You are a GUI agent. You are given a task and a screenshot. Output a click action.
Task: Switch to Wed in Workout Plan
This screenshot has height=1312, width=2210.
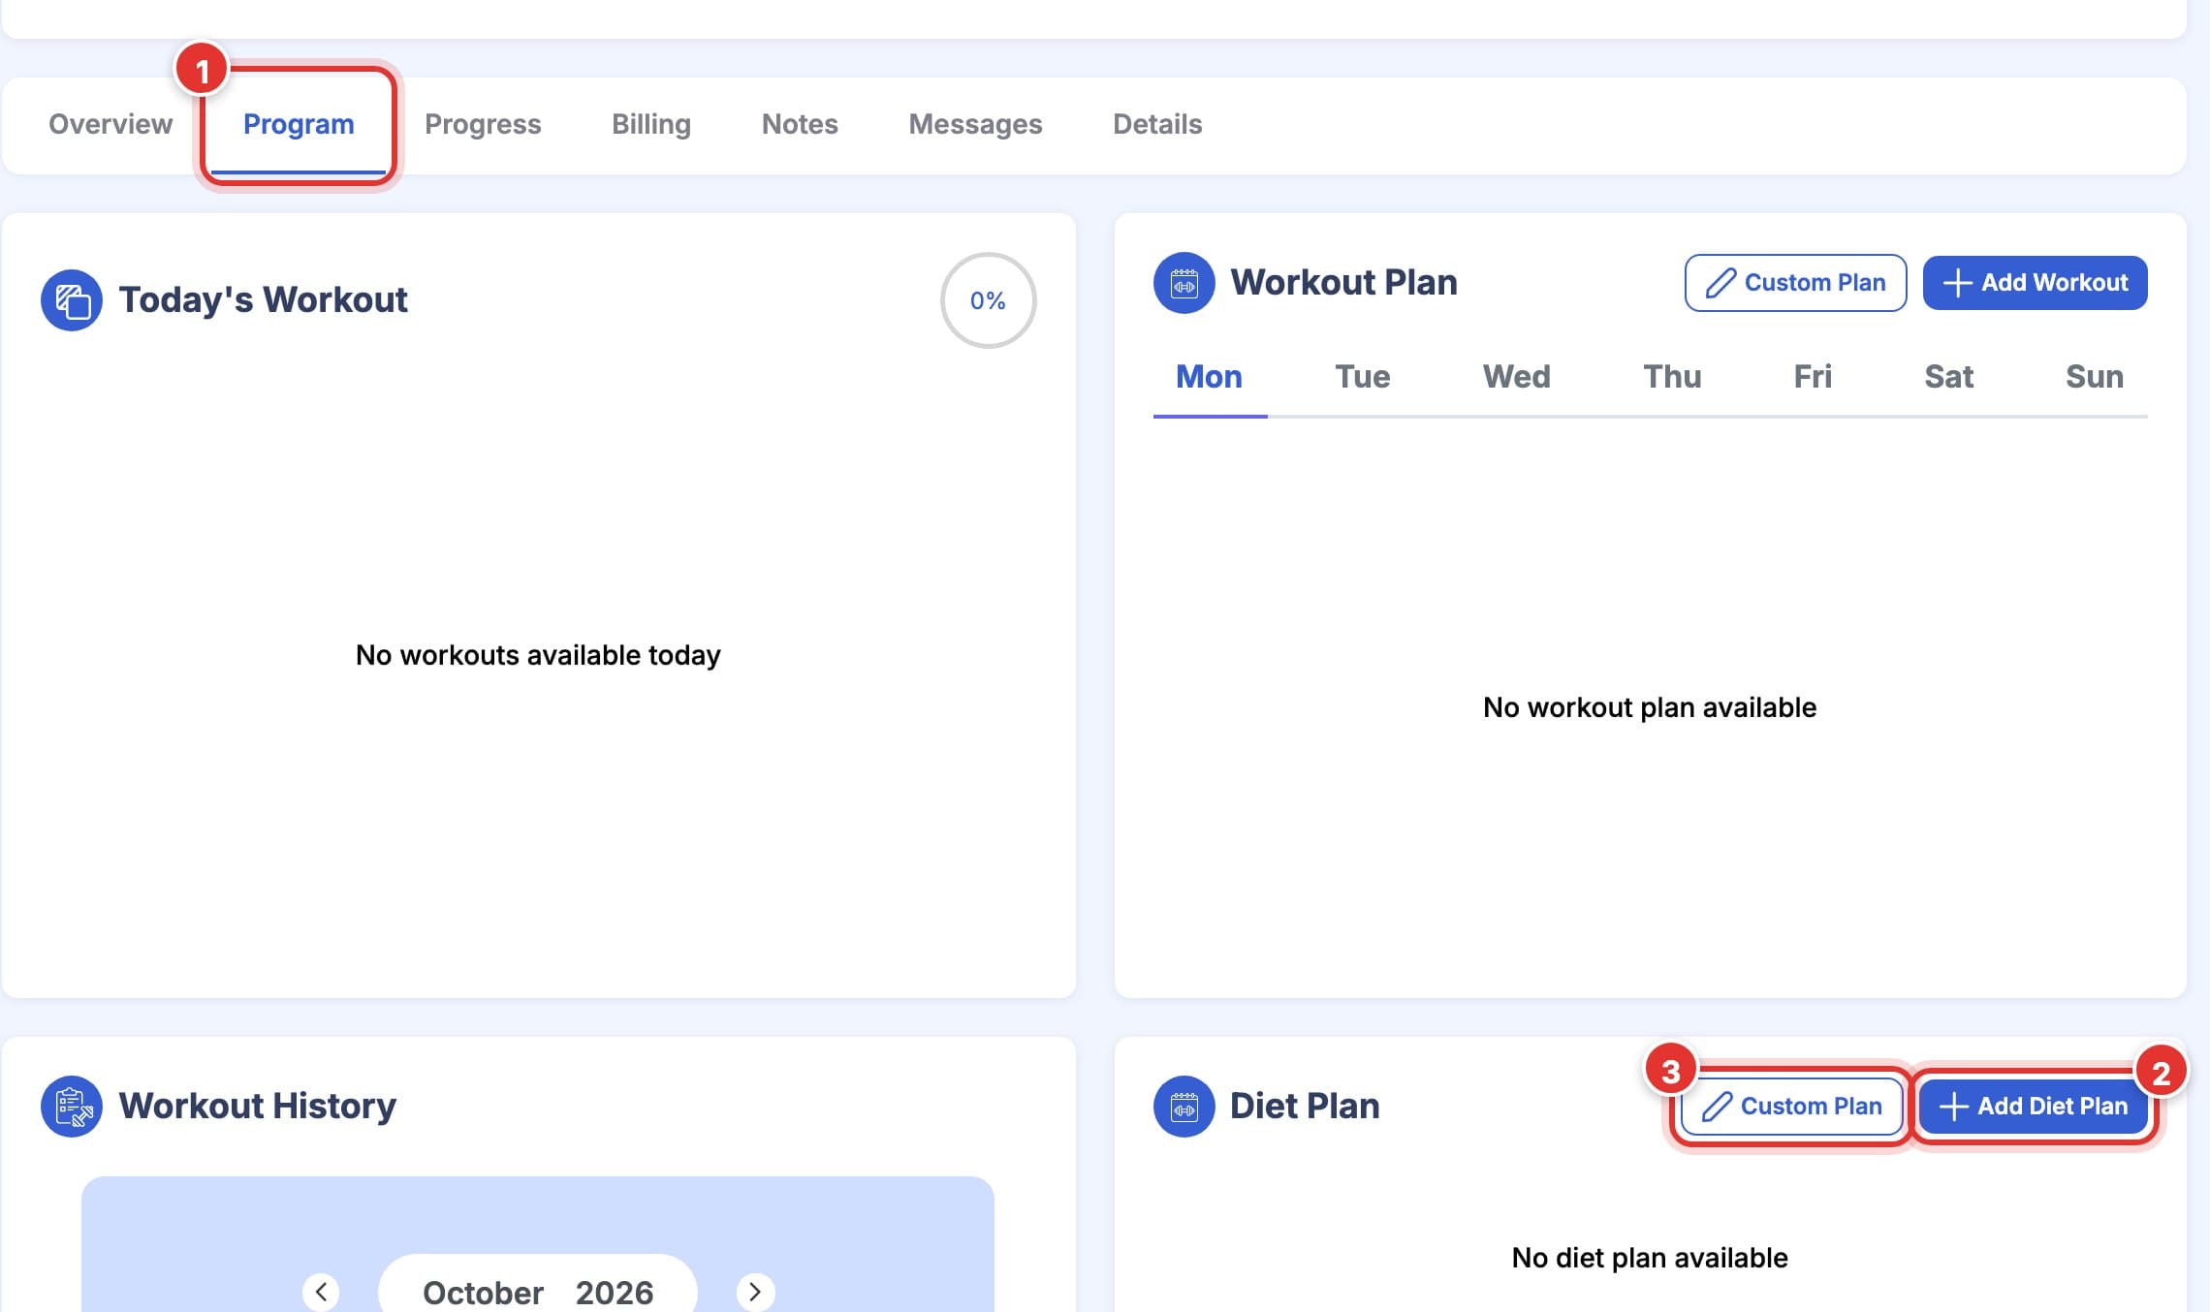pos(1517,377)
